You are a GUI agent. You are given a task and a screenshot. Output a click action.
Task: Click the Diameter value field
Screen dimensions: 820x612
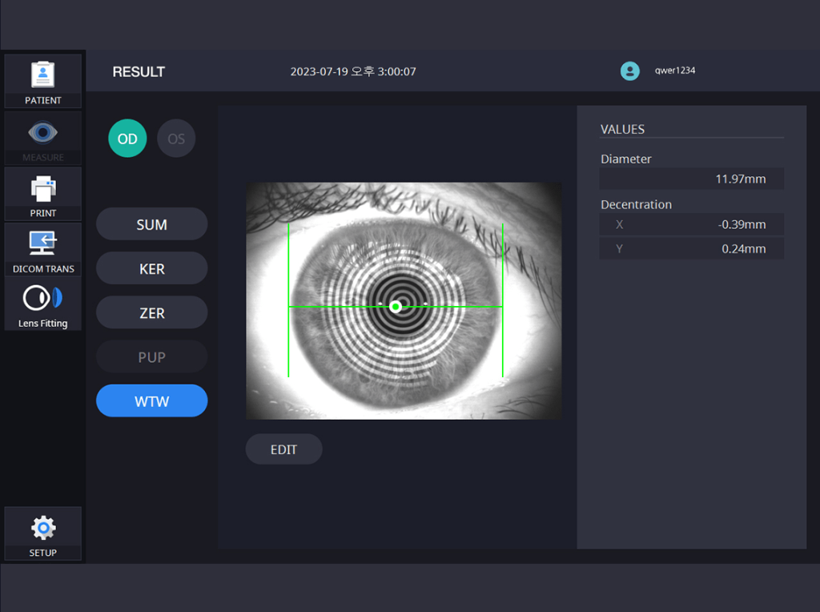pyautogui.click(x=692, y=179)
